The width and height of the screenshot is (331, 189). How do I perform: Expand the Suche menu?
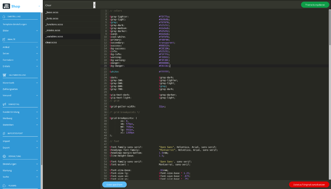point(37,177)
